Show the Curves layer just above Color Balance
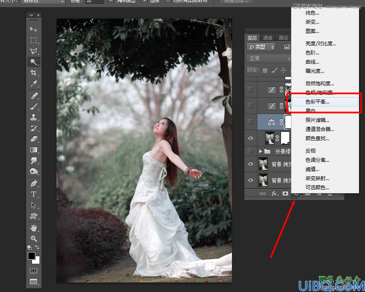Image resolution: width=365 pixels, height=292 pixels. (251, 106)
